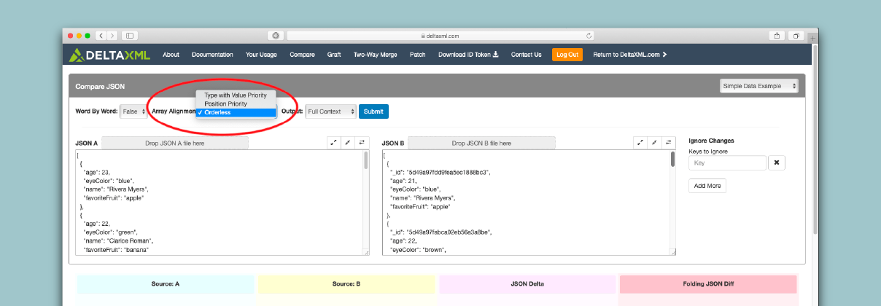Open the Simple Data Example selector
This screenshot has width=881, height=306.
pos(758,86)
